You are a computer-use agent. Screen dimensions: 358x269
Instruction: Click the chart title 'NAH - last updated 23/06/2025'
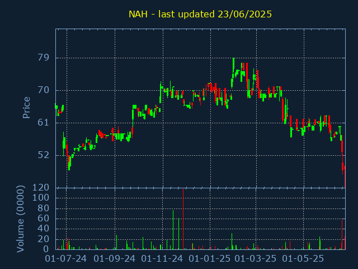pos(200,14)
